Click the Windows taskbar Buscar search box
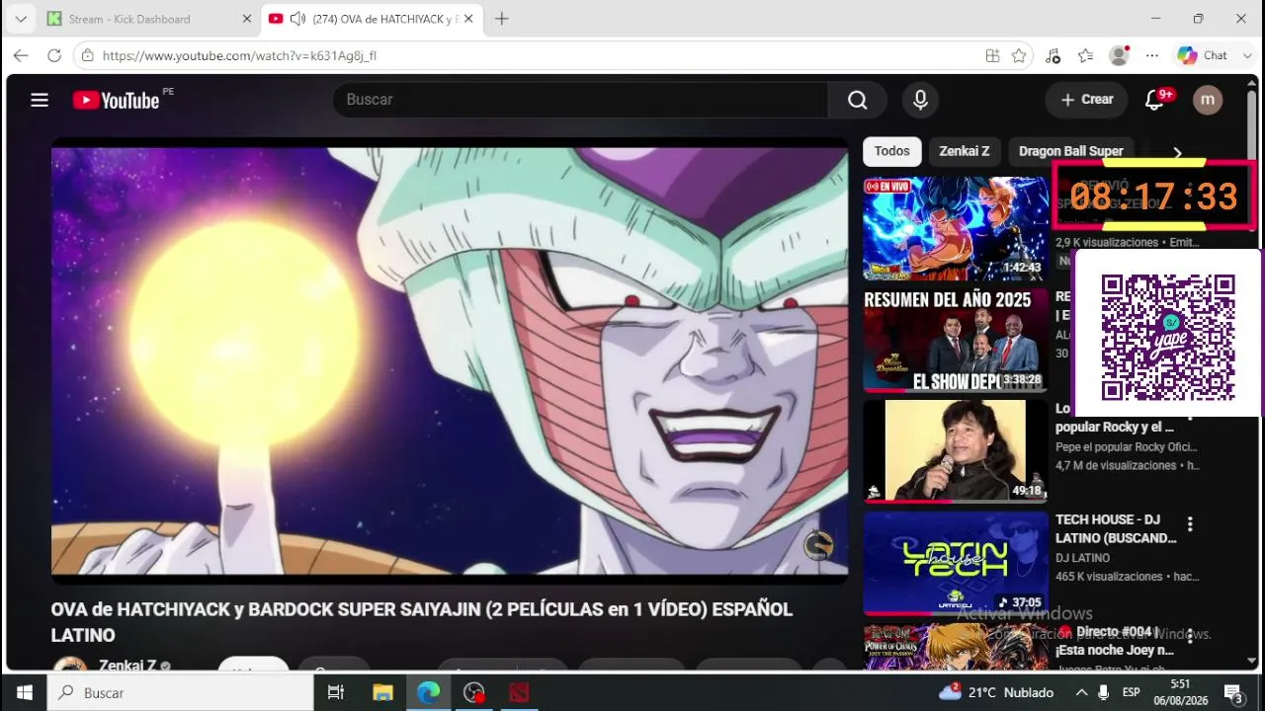 point(179,692)
